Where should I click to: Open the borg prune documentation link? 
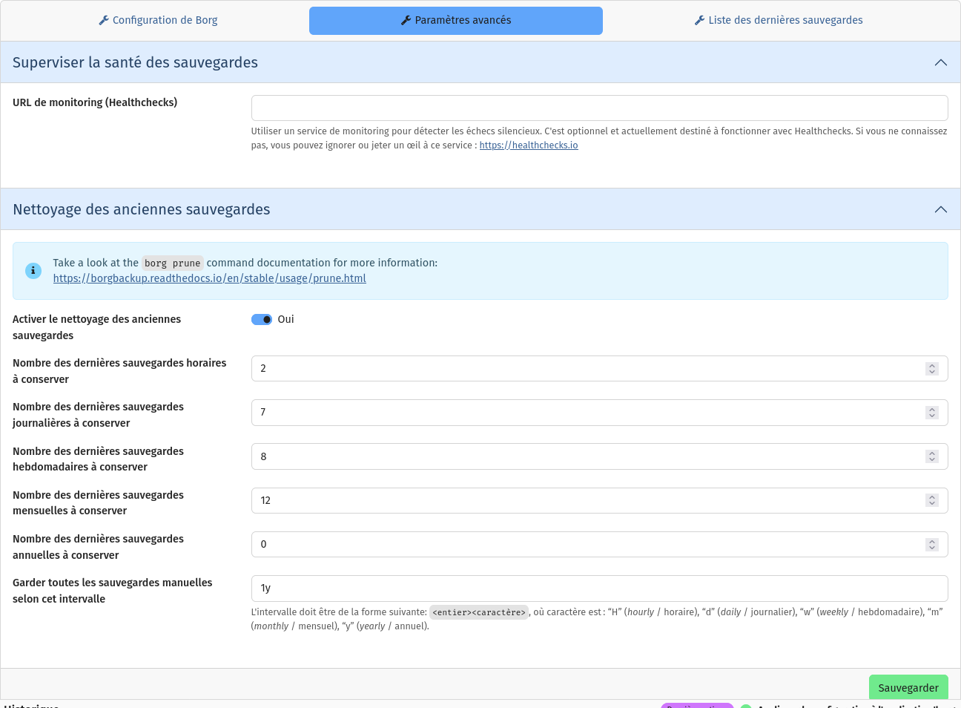210,278
